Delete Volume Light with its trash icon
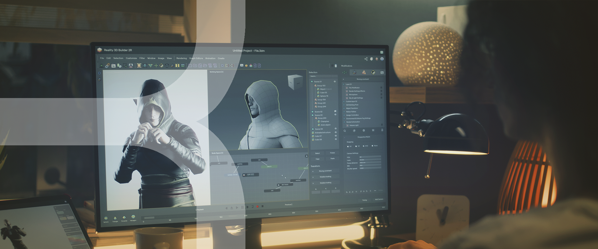Image resolution: width=598 pixels, height=249 pixels. point(382,125)
